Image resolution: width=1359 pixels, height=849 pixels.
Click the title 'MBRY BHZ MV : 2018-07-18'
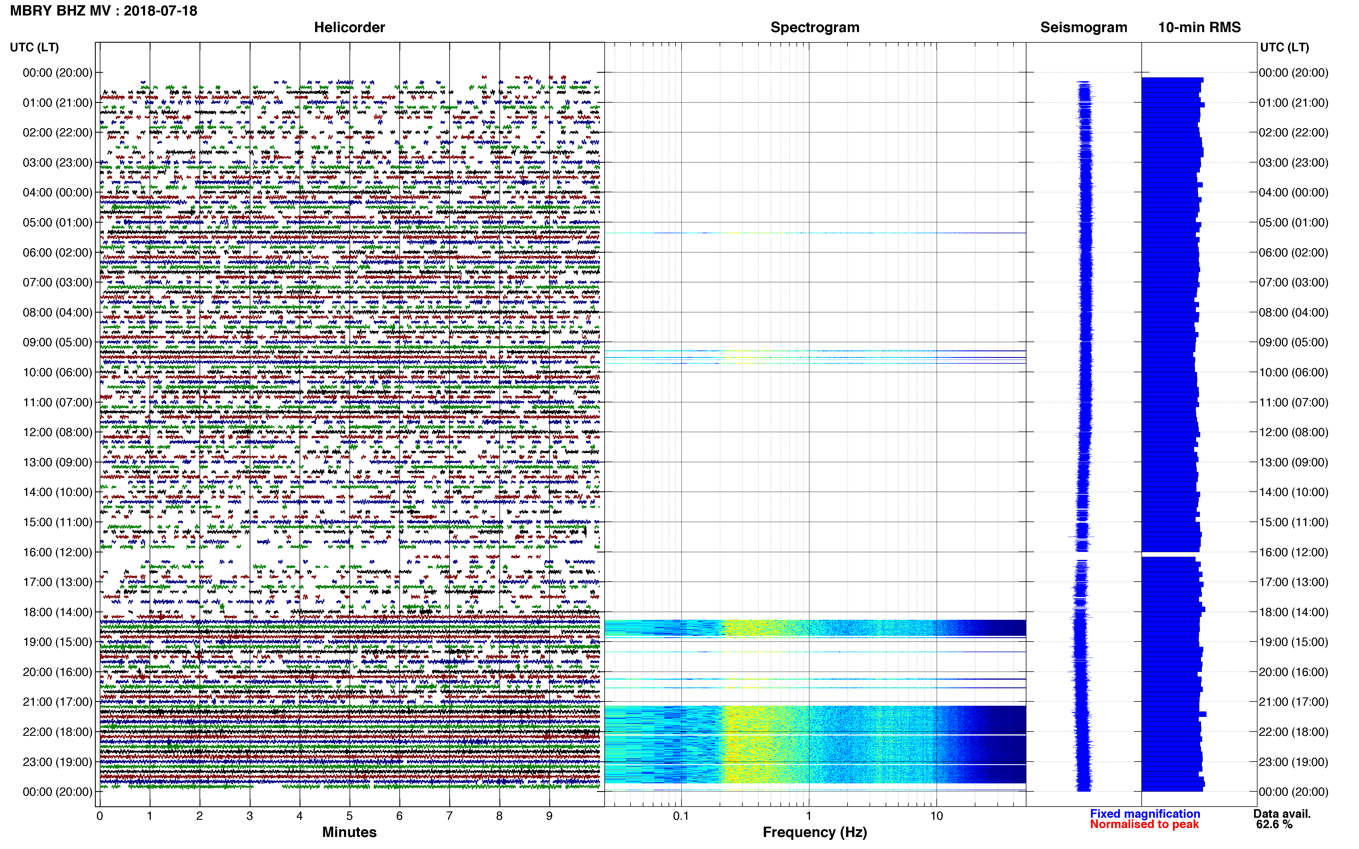tap(104, 11)
